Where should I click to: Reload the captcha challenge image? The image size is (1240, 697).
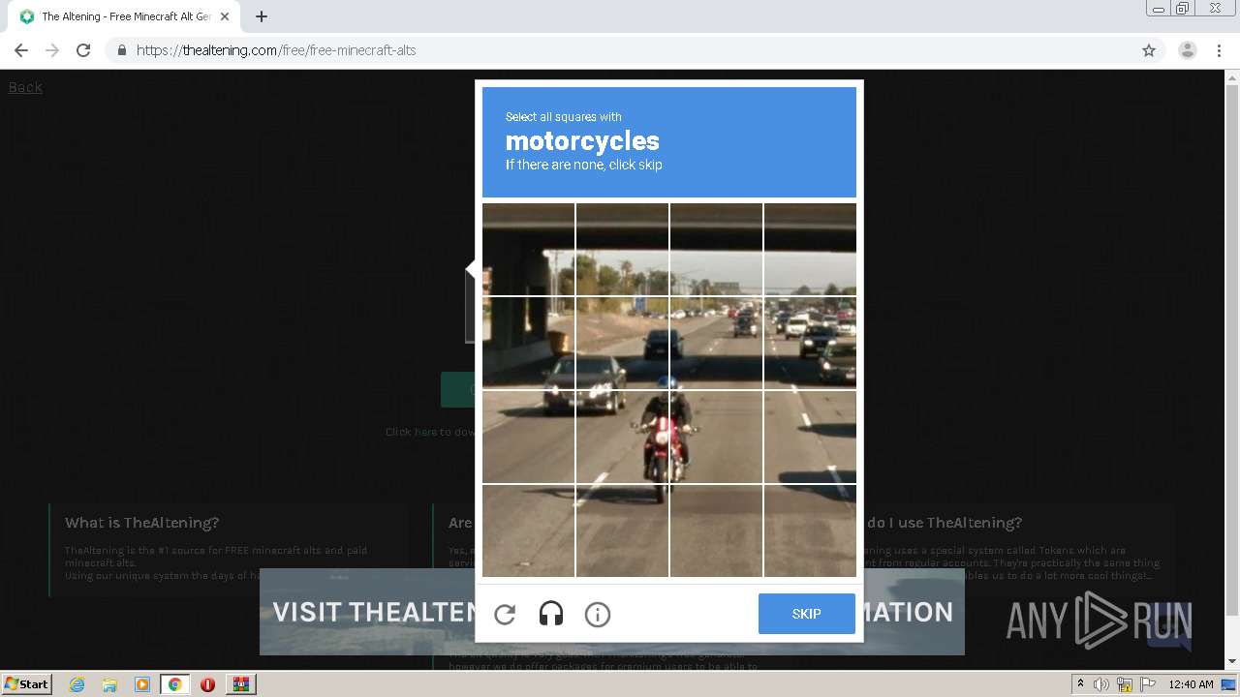point(505,614)
